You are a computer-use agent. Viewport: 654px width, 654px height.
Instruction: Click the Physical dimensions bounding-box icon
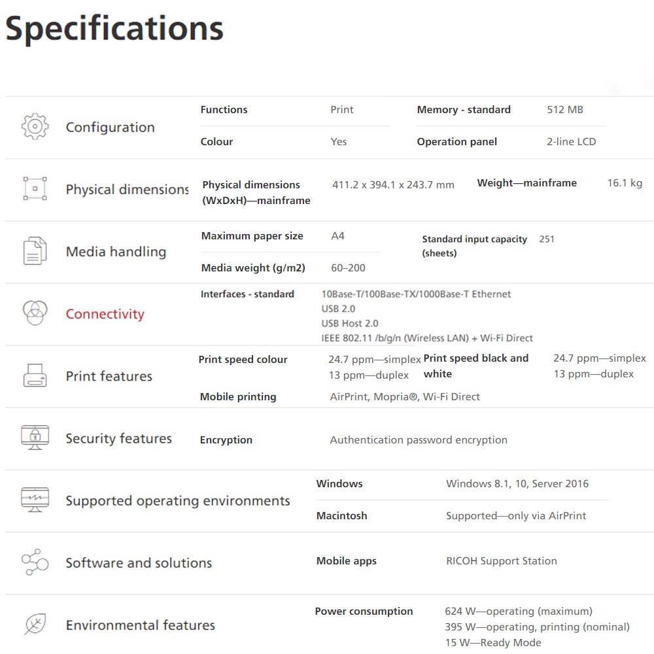click(x=35, y=189)
